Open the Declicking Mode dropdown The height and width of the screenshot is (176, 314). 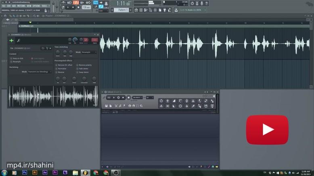[40, 72]
